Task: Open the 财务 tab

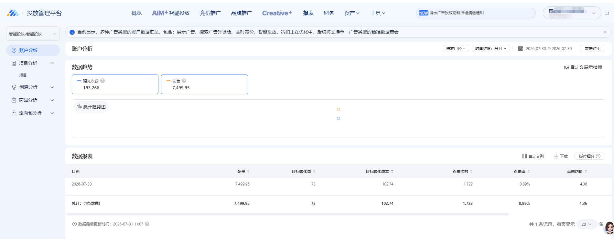Action: (x=329, y=13)
